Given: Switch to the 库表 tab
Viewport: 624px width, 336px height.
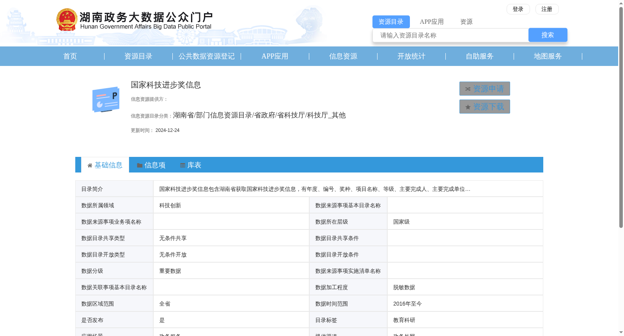Looking at the screenshot, I should coord(191,165).
